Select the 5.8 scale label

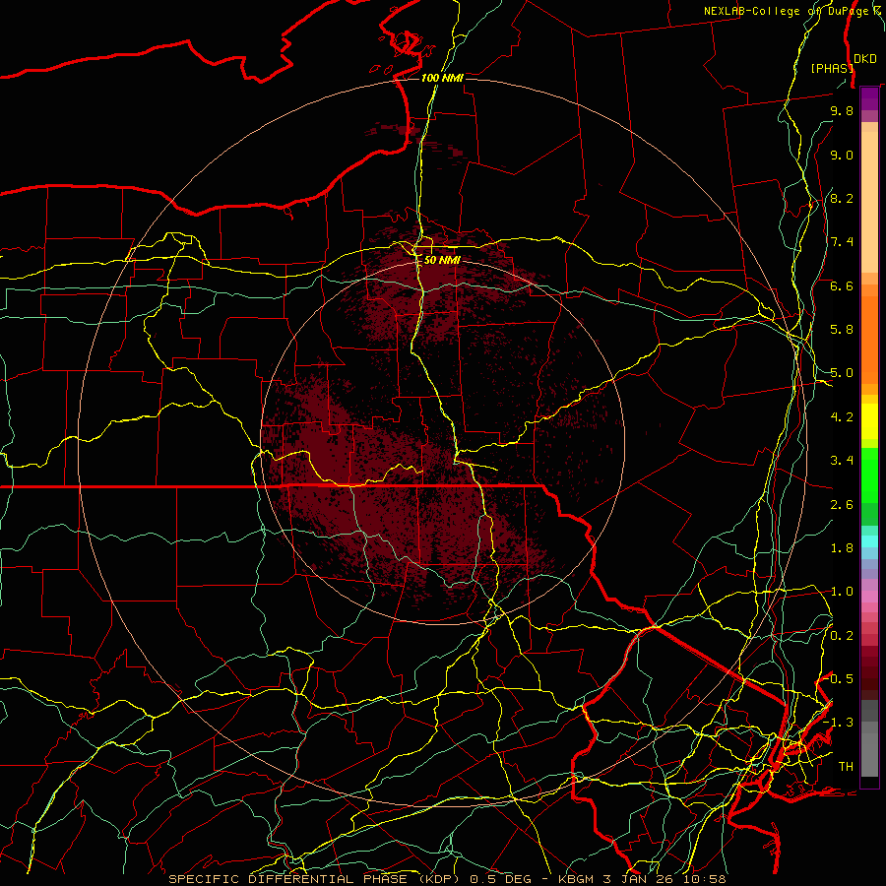click(842, 330)
